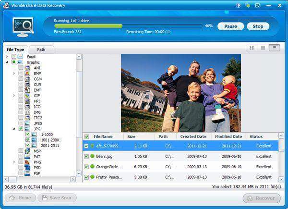The height and width of the screenshot is (209, 288).
Task: Collapse the Graphic tree node
Action: [7, 62]
